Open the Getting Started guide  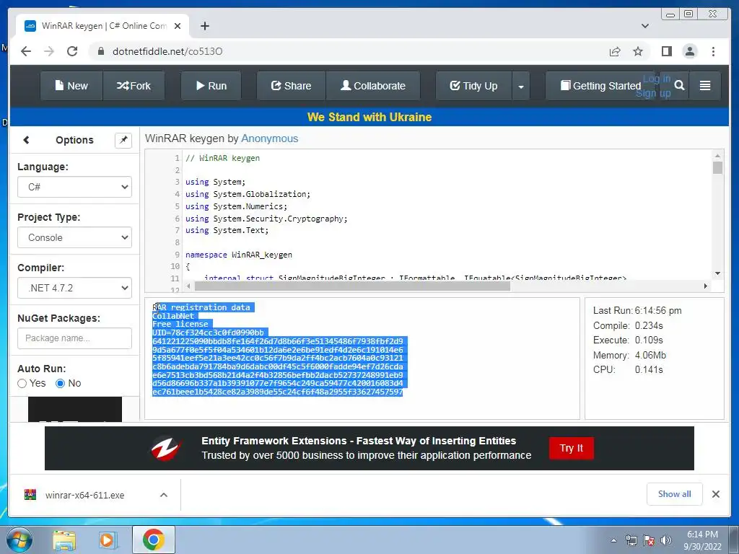(600, 86)
